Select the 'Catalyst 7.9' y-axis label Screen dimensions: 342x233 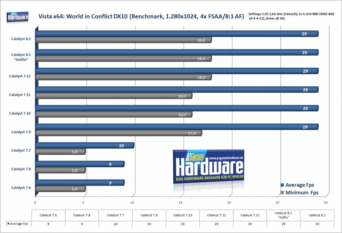click(21, 132)
